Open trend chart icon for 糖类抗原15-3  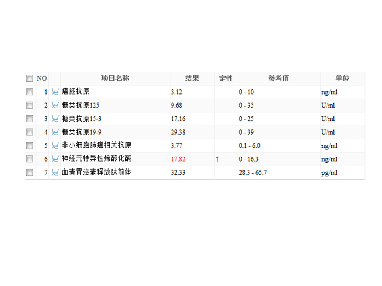click(x=55, y=118)
